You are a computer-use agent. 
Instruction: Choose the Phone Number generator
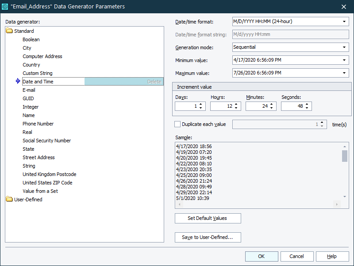pos(38,124)
